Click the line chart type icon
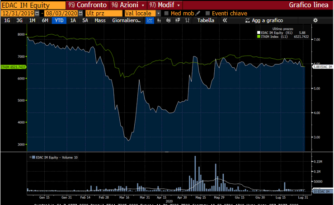This screenshot has width=334, height=205. coord(150,21)
